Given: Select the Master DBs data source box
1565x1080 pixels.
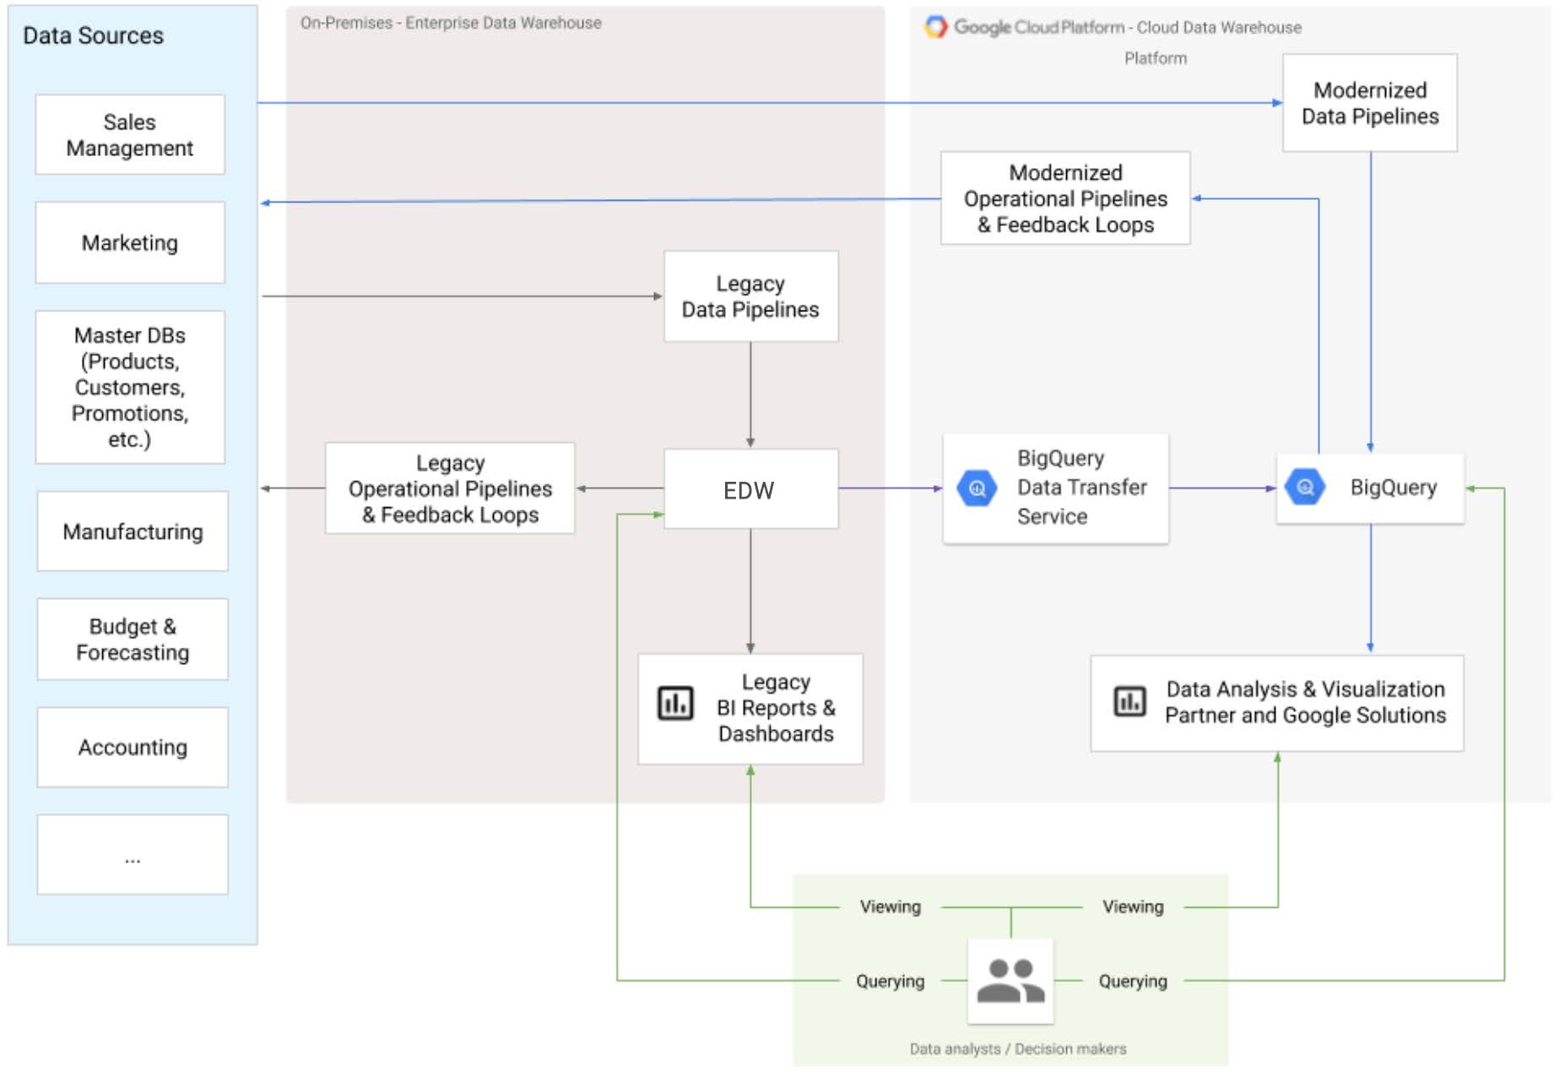Looking at the screenshot, I should (x=130, y=387).
